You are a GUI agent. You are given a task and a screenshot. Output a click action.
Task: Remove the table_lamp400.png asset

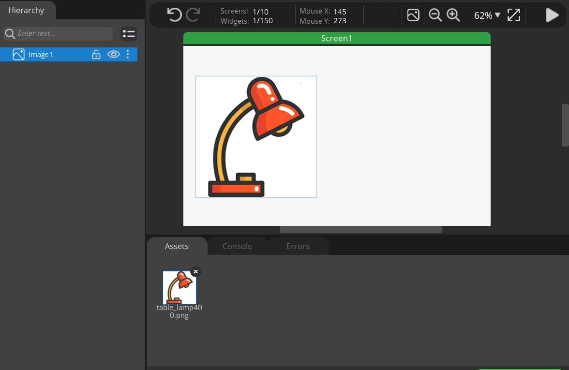195,272
